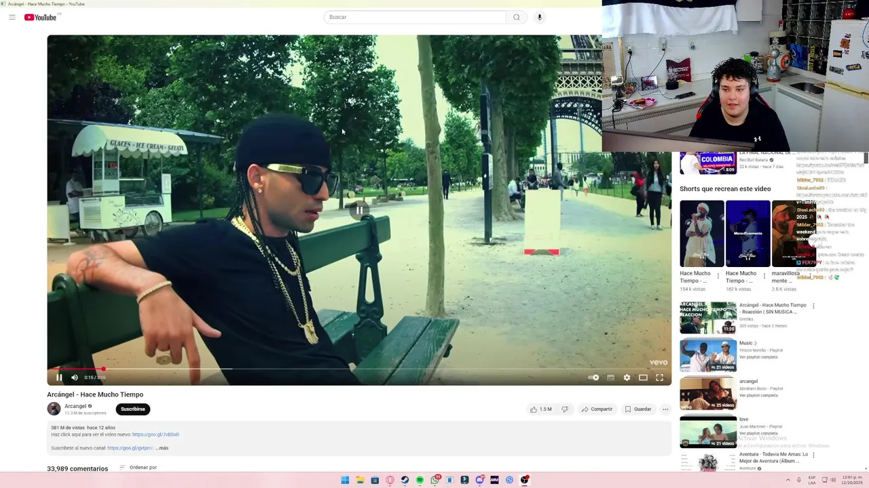
Task: Start voice search with microphone icon
Action: point(540,17)
